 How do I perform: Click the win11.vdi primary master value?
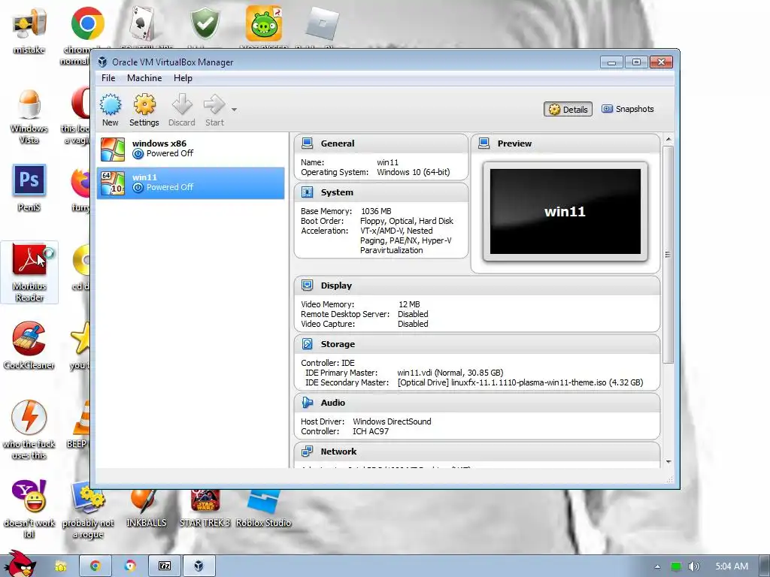(450, 373)
